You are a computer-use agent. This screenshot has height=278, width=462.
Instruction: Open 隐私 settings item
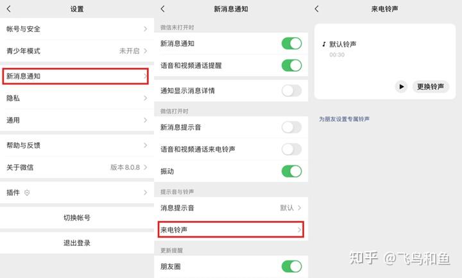pyautogui.click(x=77, y=98)
